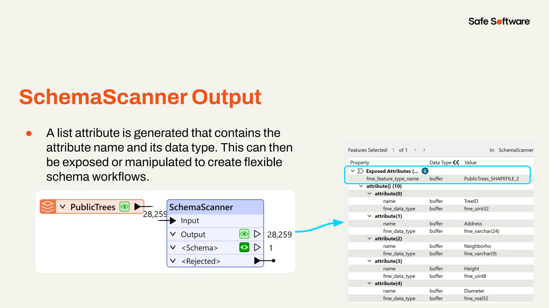Collapse the attribute{3} node
Viewport: 549px width, 308px height.
click(x=369, y=261)
